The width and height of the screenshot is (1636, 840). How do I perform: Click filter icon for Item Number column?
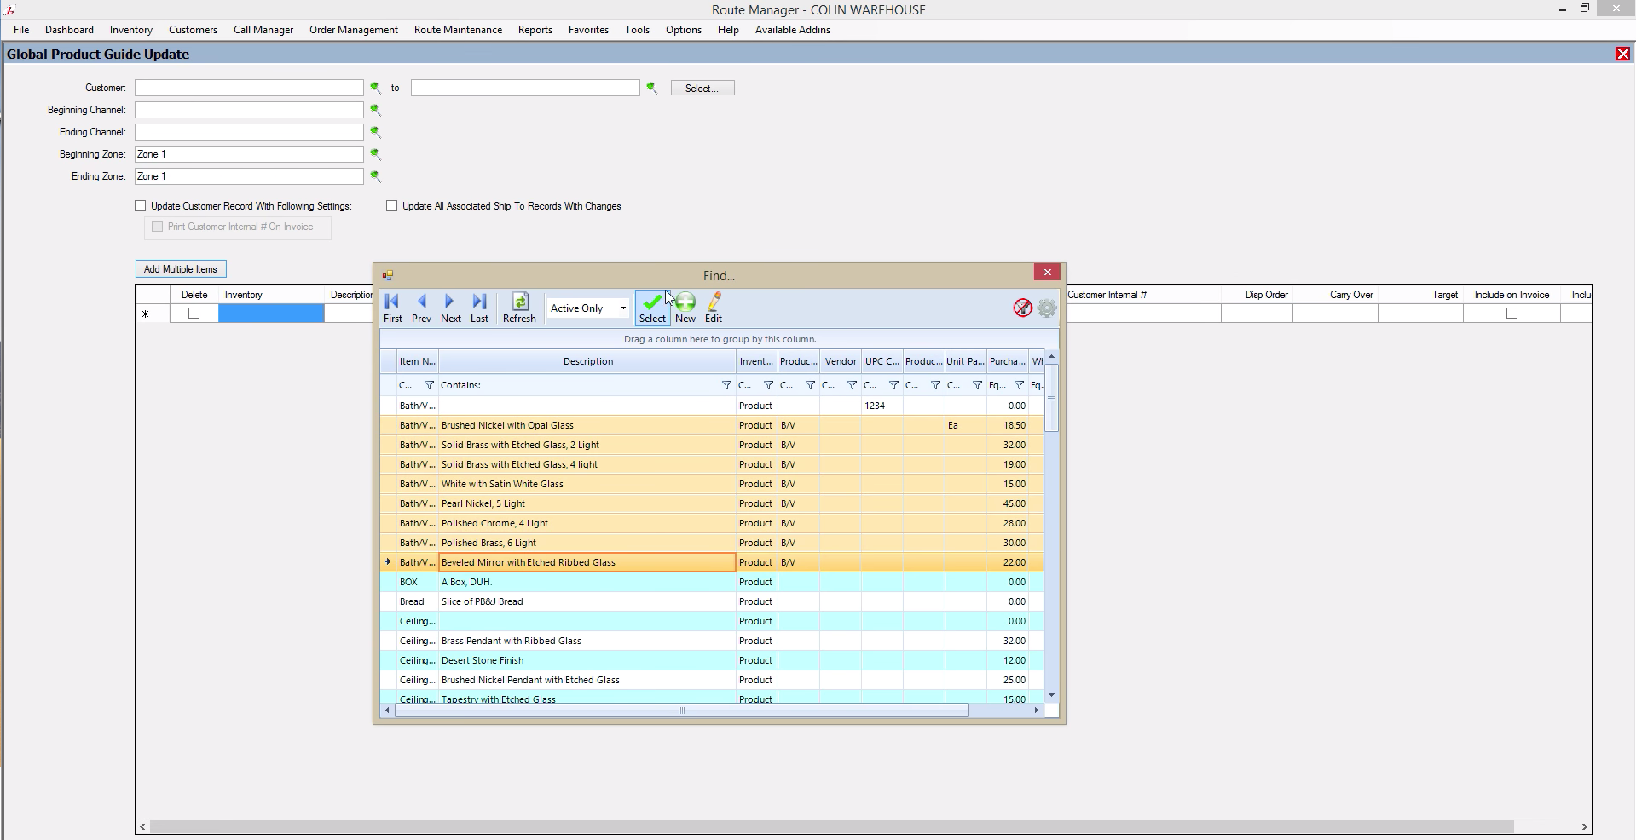pos(430,385)
